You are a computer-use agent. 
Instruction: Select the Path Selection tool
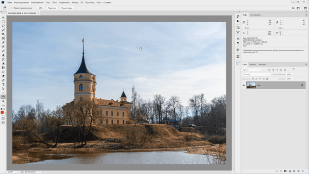(x=3, y=89)
